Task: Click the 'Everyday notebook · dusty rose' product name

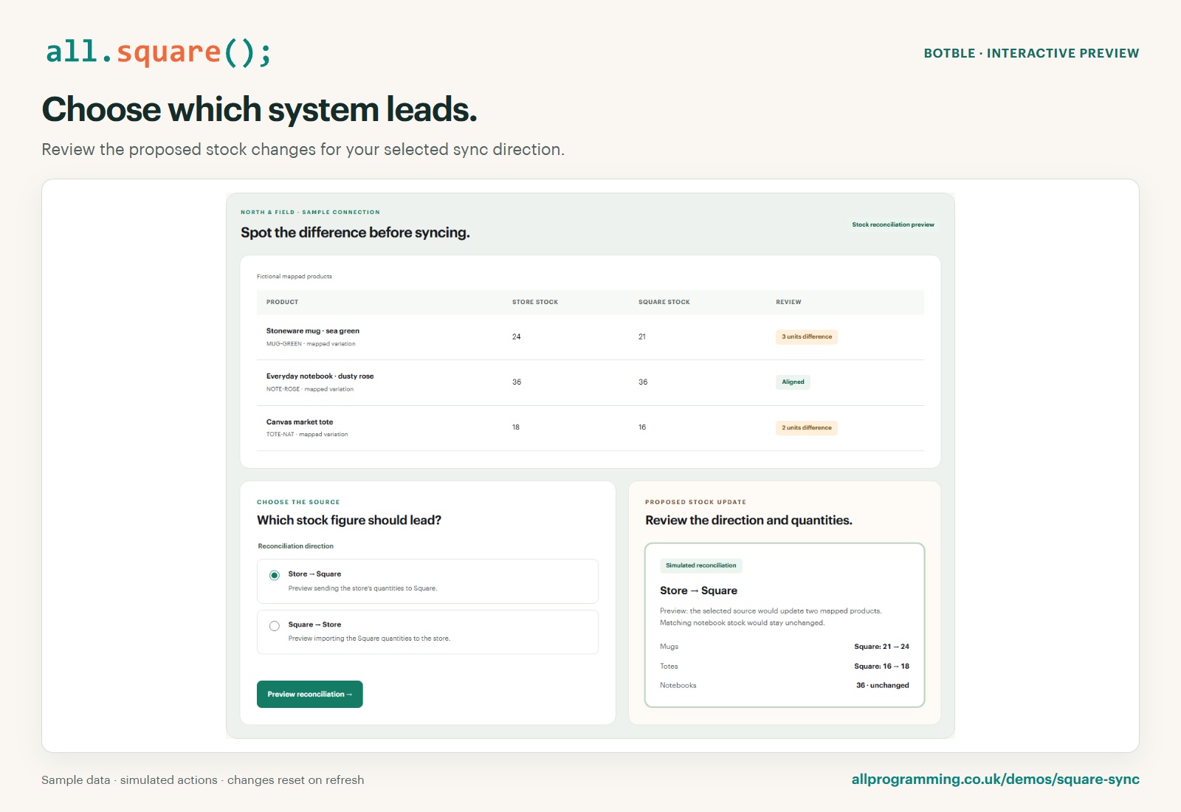Action: point(320,376)
